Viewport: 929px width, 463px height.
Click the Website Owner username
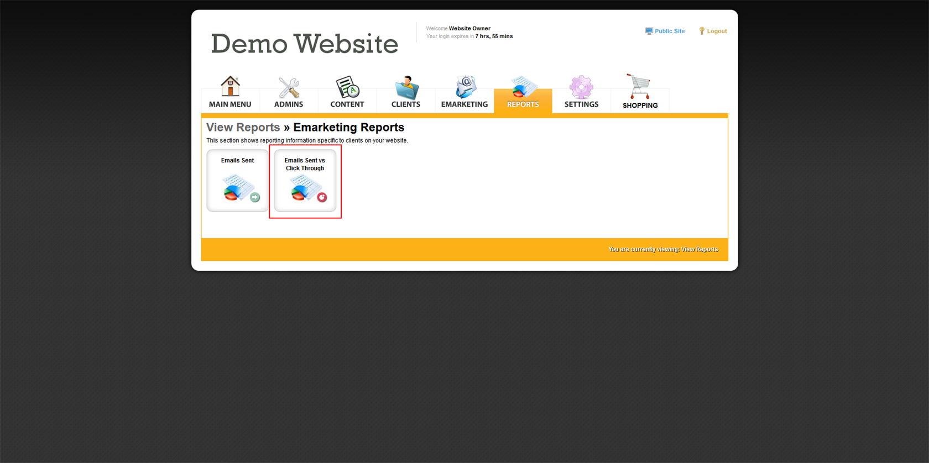(469, 28)
